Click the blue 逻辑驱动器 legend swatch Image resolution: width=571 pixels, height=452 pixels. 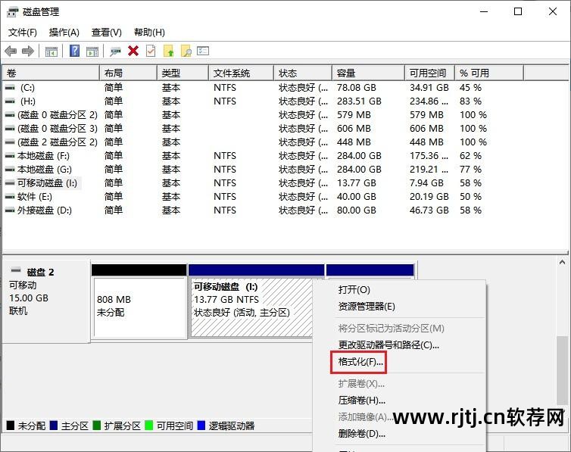pyautogui.click(x=201, y=426)
